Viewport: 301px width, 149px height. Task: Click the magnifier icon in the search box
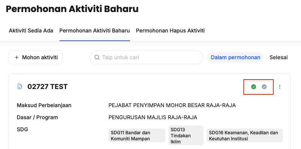[97, 57]
